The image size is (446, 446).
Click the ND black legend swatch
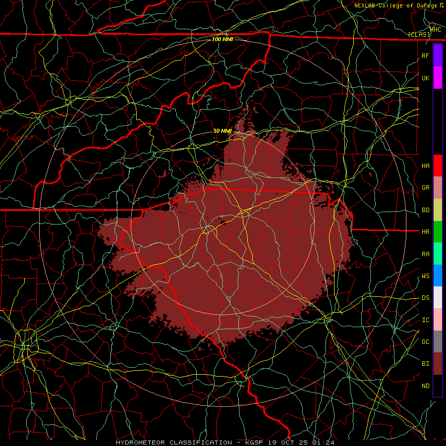[x=438, y=386]
